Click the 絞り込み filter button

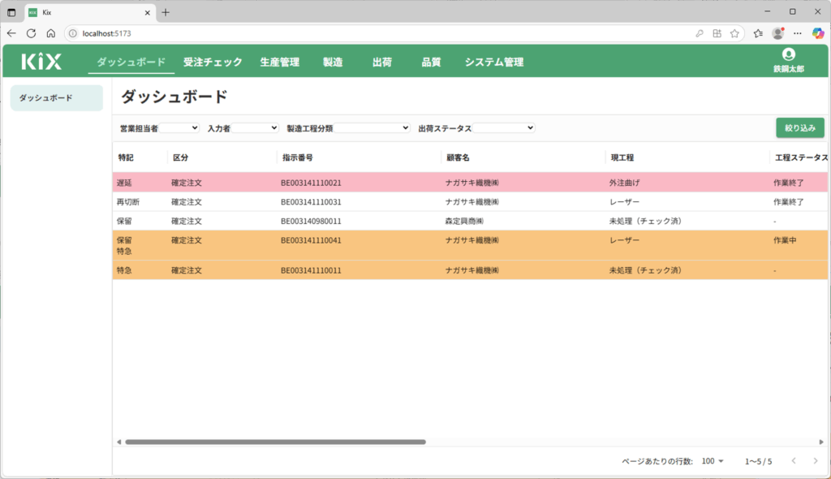pos(800,127)
